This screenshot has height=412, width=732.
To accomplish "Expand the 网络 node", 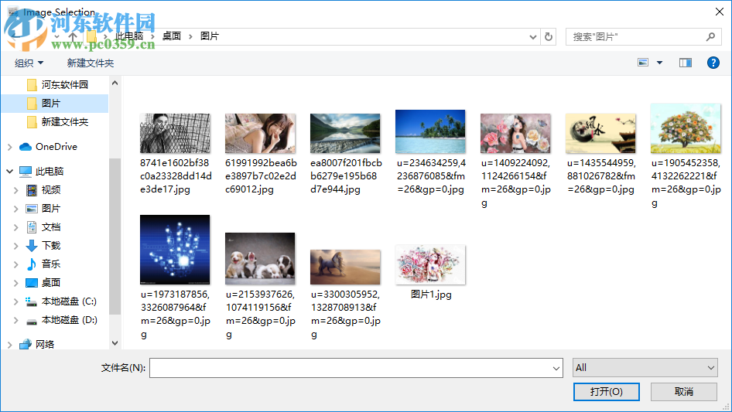I will coord(10,345).
